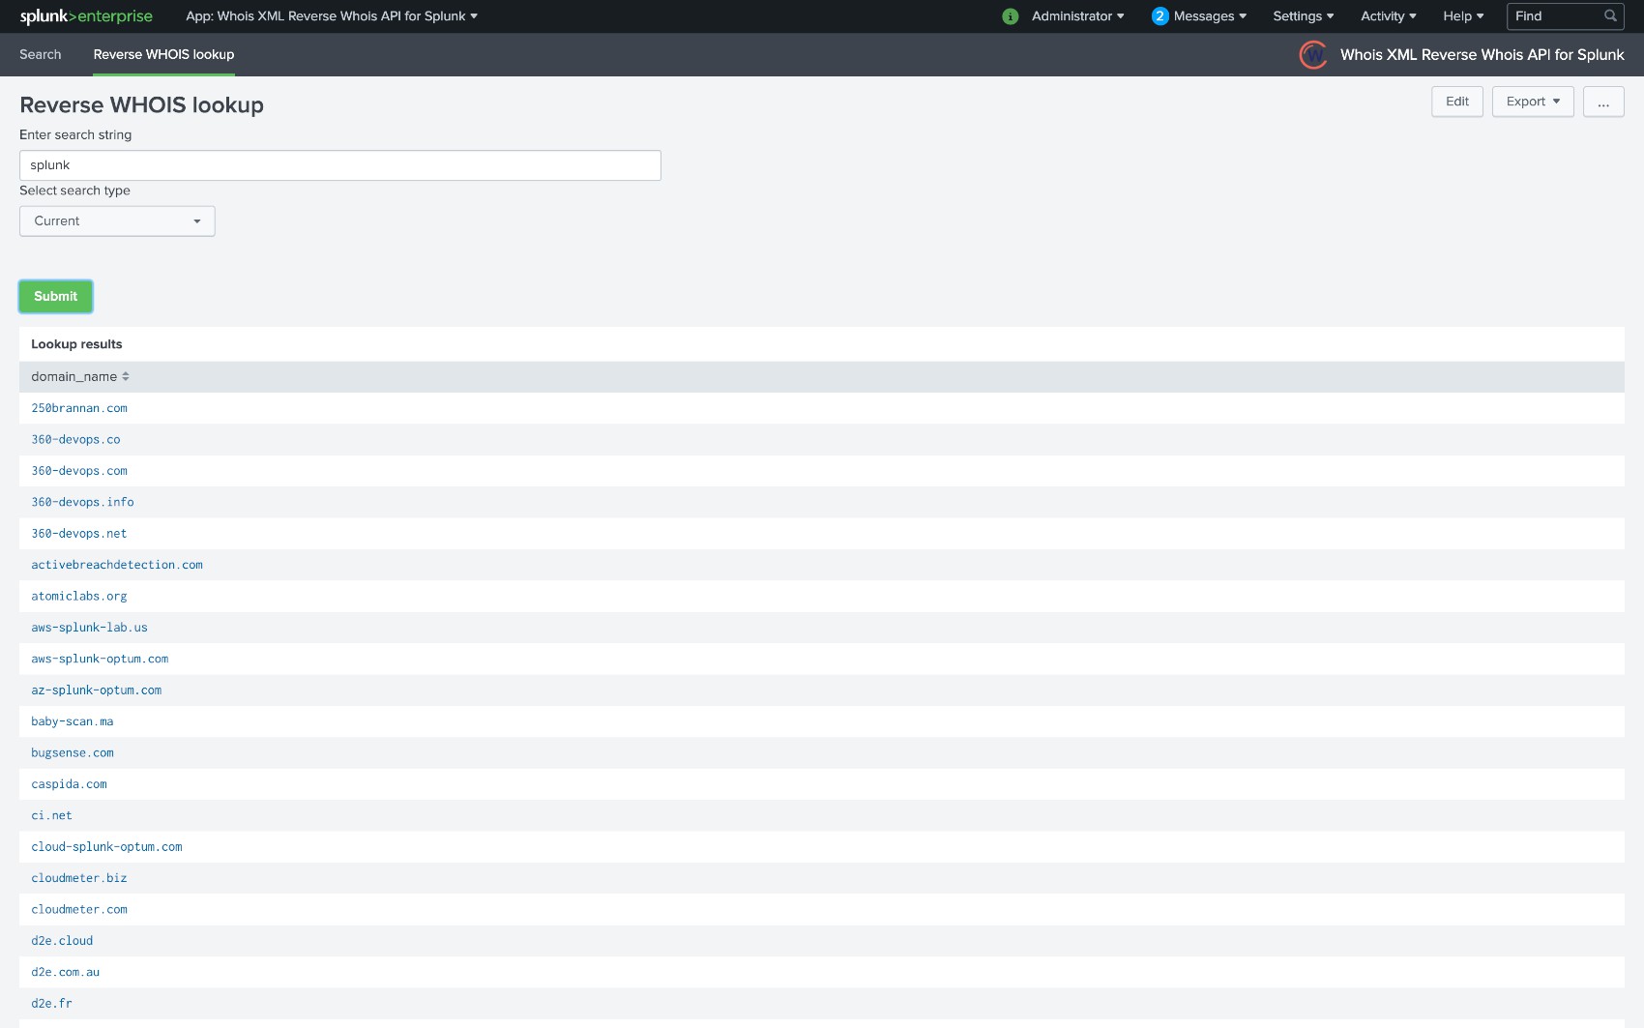Select the baby-scan.ma row
The image size is (1644, 1028).
coord(822,721)
